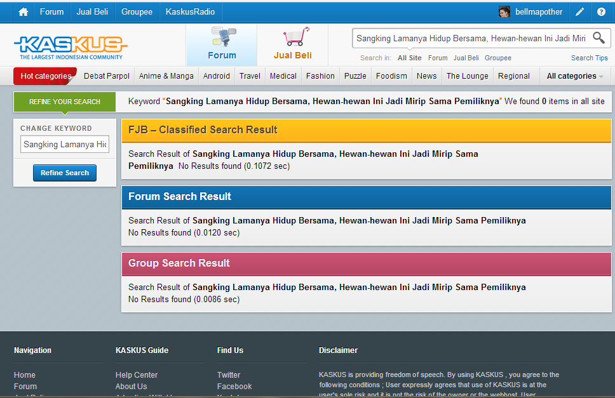Open the Android category
The image size is (615, 398).
[217, 76]
